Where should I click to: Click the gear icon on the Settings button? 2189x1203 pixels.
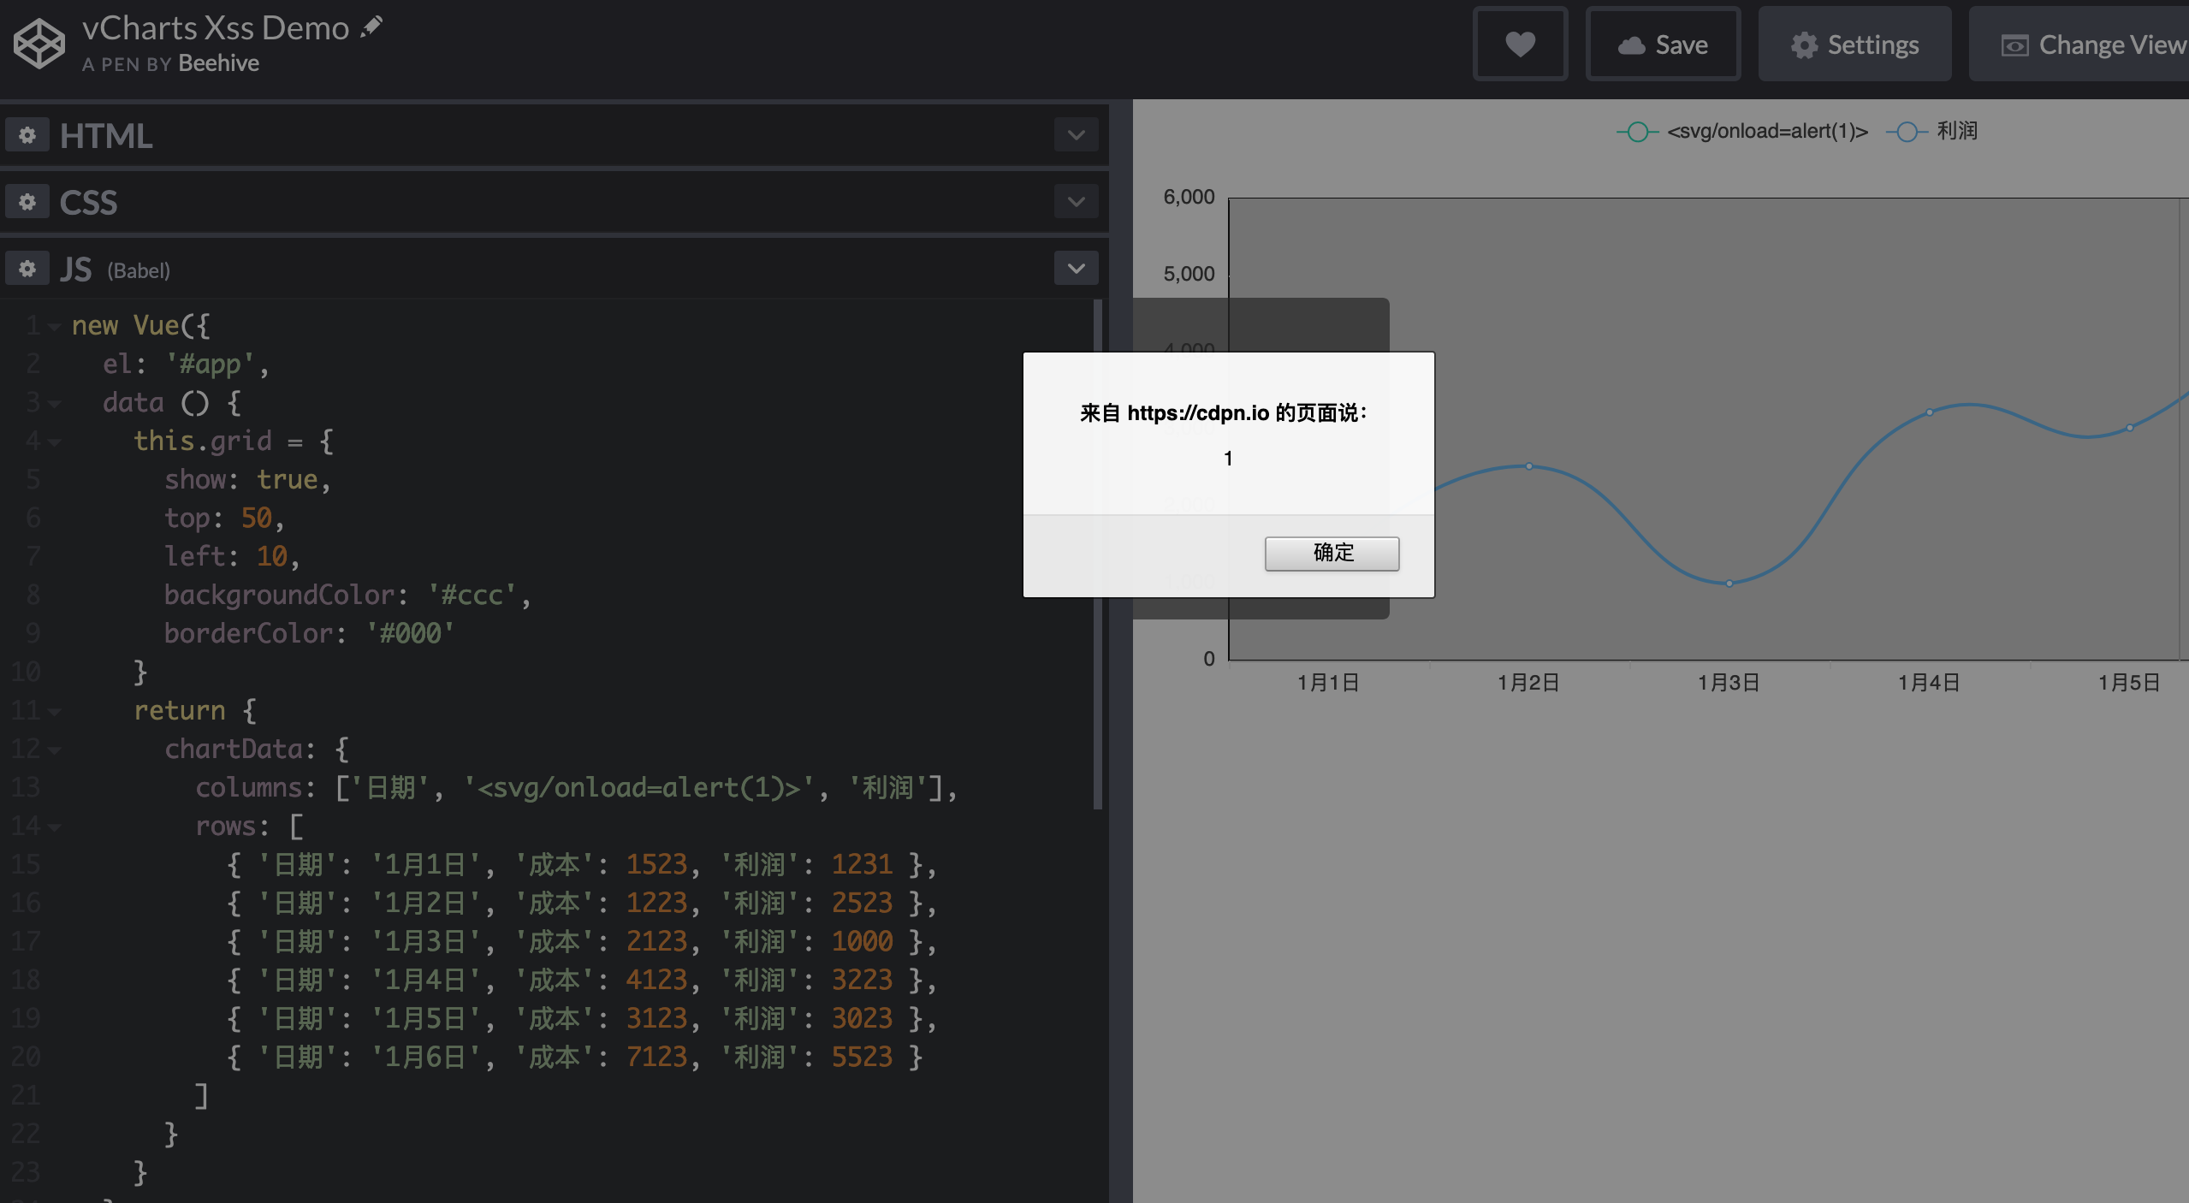(1806, 44)
